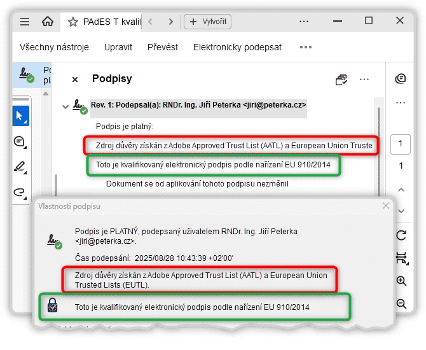The height and width of the screenshot is (350, 426).
Task: Choose the comment note tool
Action: [20, 142]
